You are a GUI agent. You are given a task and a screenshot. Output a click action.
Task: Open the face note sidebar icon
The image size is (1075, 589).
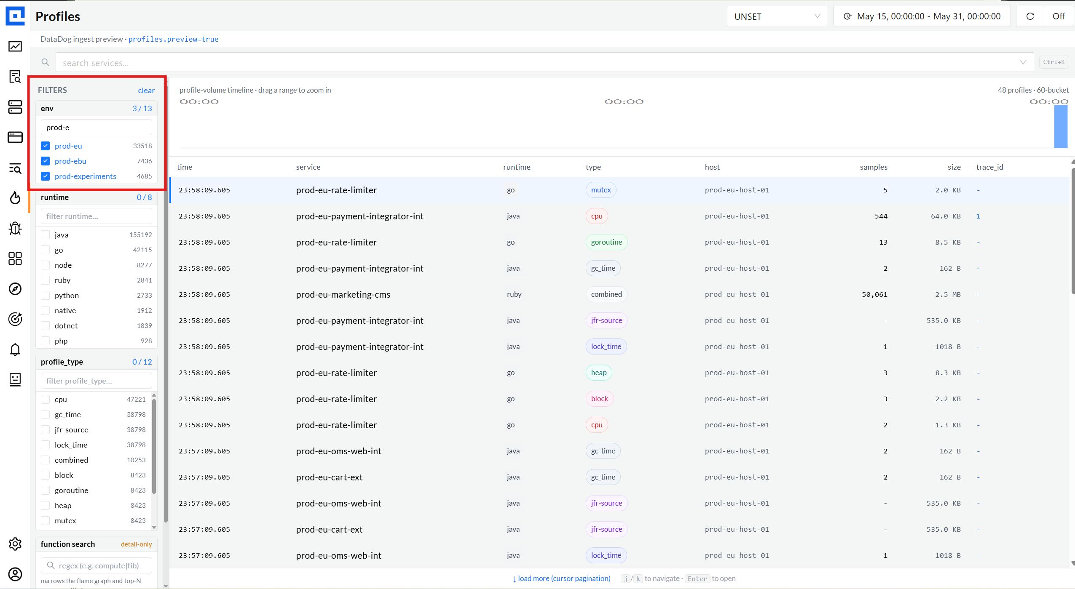click(x=15, y=379)
